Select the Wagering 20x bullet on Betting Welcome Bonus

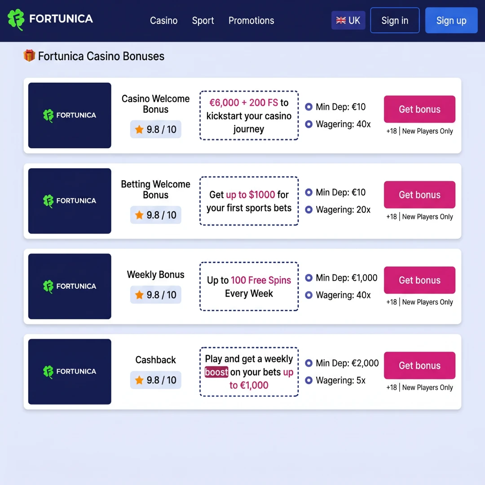click(309, 210)
